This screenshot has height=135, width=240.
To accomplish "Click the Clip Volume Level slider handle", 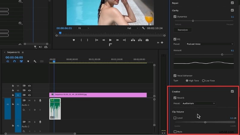I will [x=205, y=122].
